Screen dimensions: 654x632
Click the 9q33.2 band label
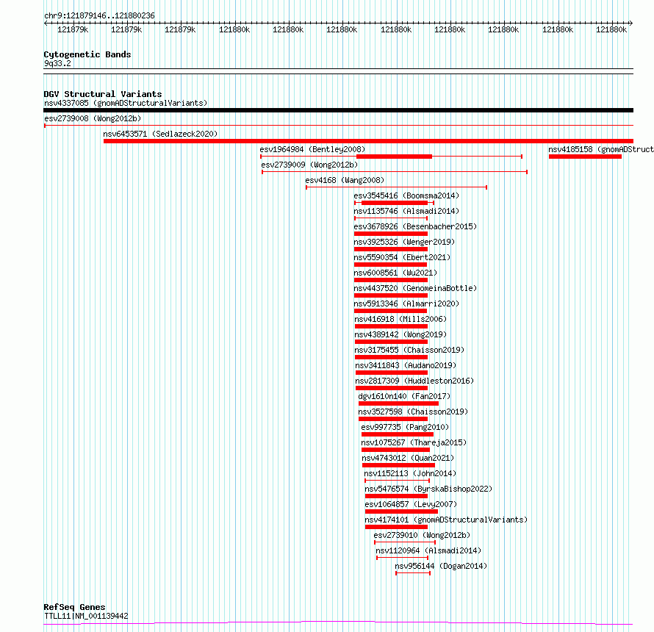(x=57, y=63)
